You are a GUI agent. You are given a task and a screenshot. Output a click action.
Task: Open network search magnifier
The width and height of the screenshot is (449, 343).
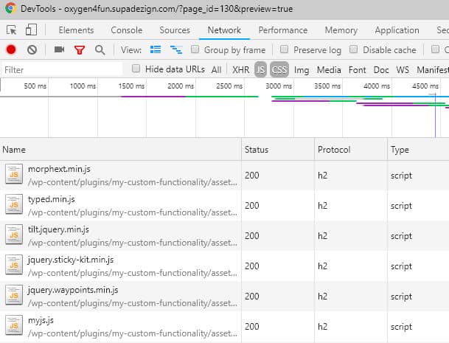coord(100,49)
